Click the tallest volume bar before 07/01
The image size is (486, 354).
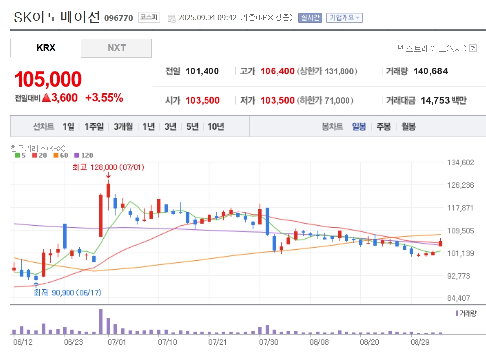pos(101,321)
